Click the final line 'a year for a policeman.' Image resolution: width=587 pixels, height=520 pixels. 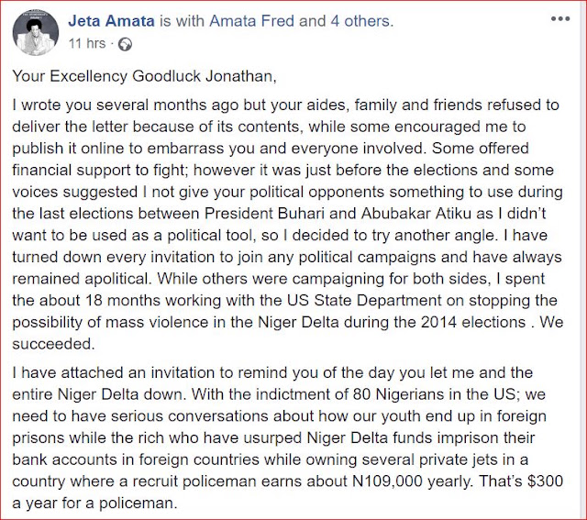[x=94, y=503]
